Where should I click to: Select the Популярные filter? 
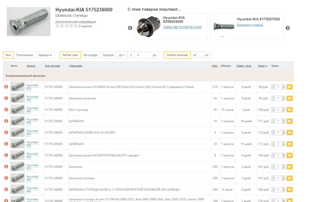tap(25, 55)
